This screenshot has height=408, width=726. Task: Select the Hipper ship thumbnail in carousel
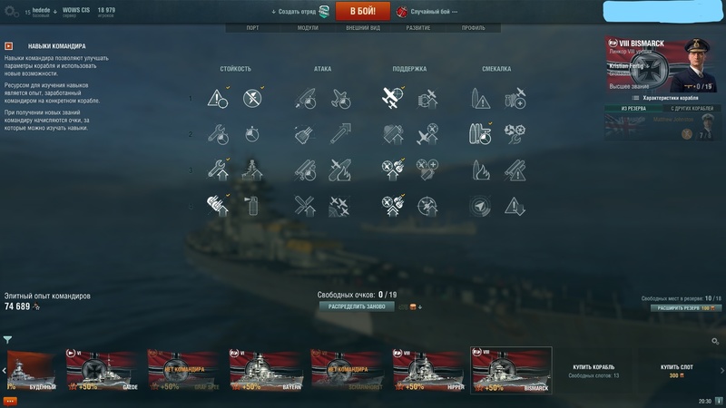click(x=428, y=370)
